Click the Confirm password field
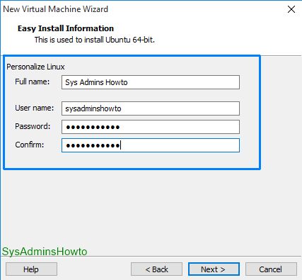 (151, 145)
